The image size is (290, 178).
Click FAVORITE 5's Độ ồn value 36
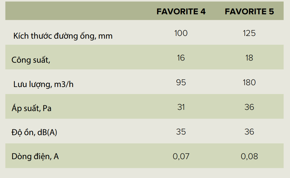coord(249,132)
